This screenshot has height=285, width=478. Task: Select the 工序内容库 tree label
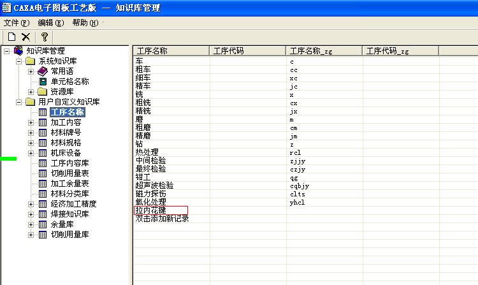70,163
